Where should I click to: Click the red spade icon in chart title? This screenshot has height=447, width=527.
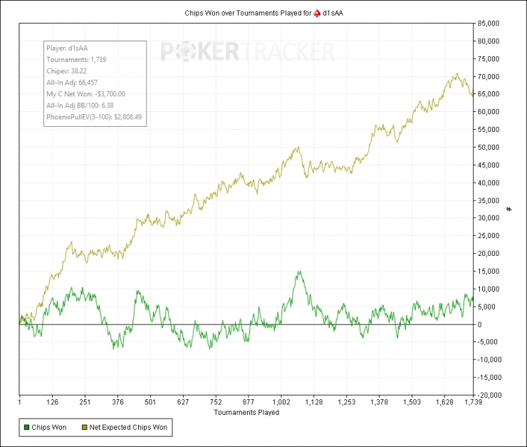point(317,13)
